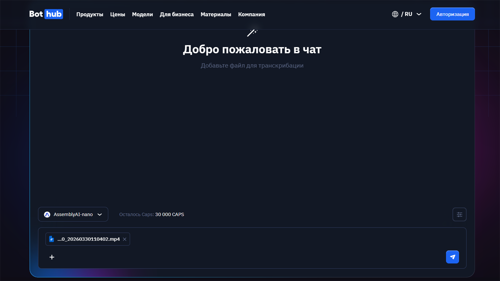Select Для бизнеса in navigation
The height and width of the screenshot is (281, 500).
[x=177, y=14]
